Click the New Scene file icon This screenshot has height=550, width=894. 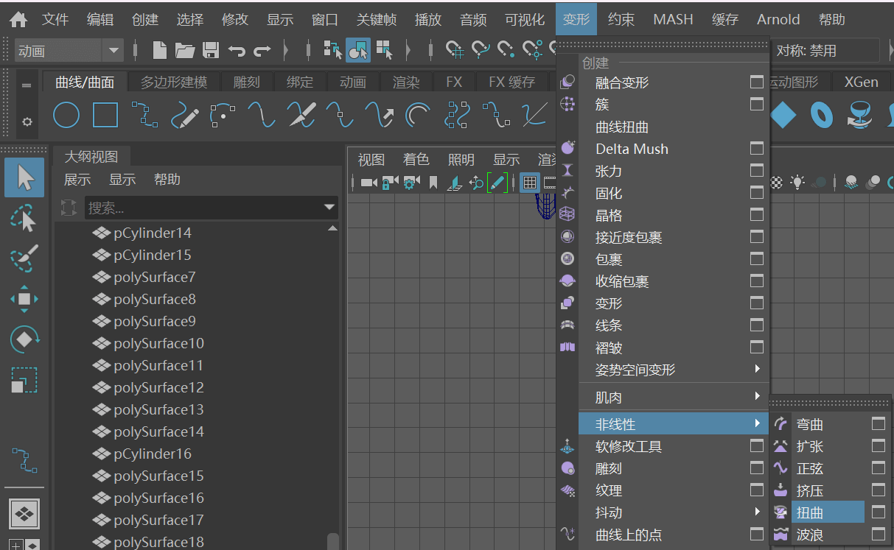point(159,50)
